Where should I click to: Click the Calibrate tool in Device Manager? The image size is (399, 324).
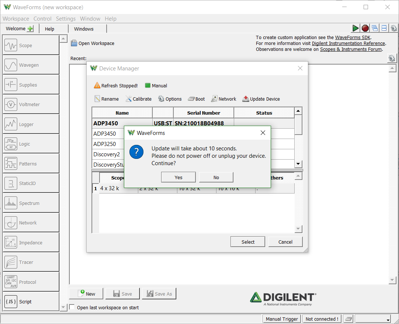(x=138, y=99)
